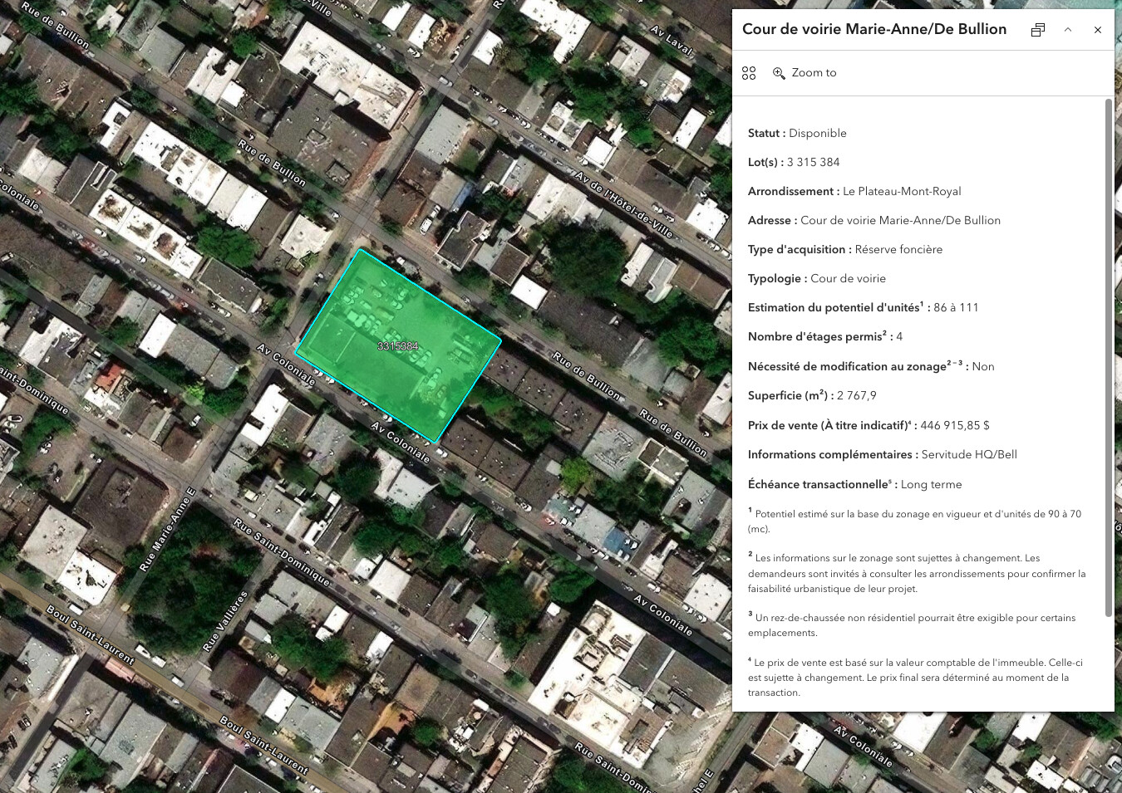
Task: Click the Échéance transactionnelle Long terme line
Action: pos(854,484)
